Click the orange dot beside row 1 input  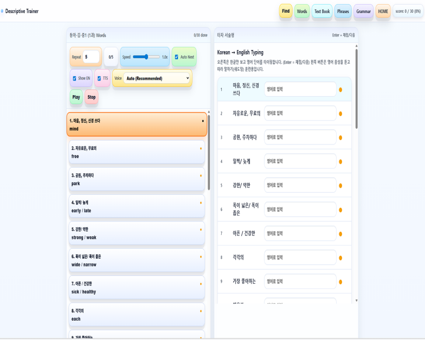point(340,89)
